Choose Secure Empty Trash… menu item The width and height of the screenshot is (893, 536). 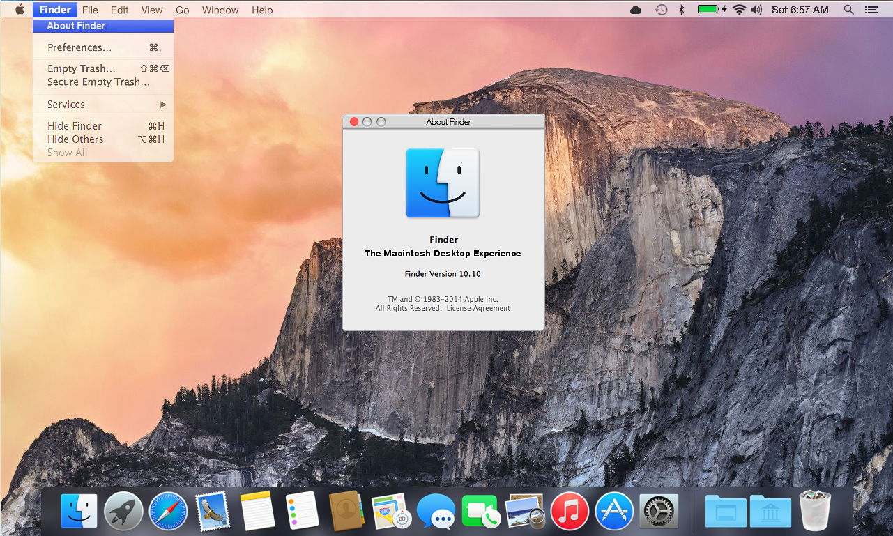point(103,82)
